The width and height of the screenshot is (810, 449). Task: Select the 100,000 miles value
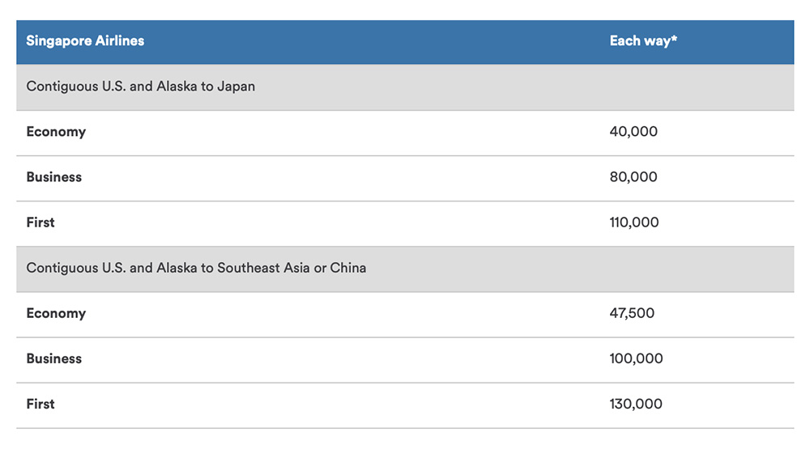pos(636,358)
